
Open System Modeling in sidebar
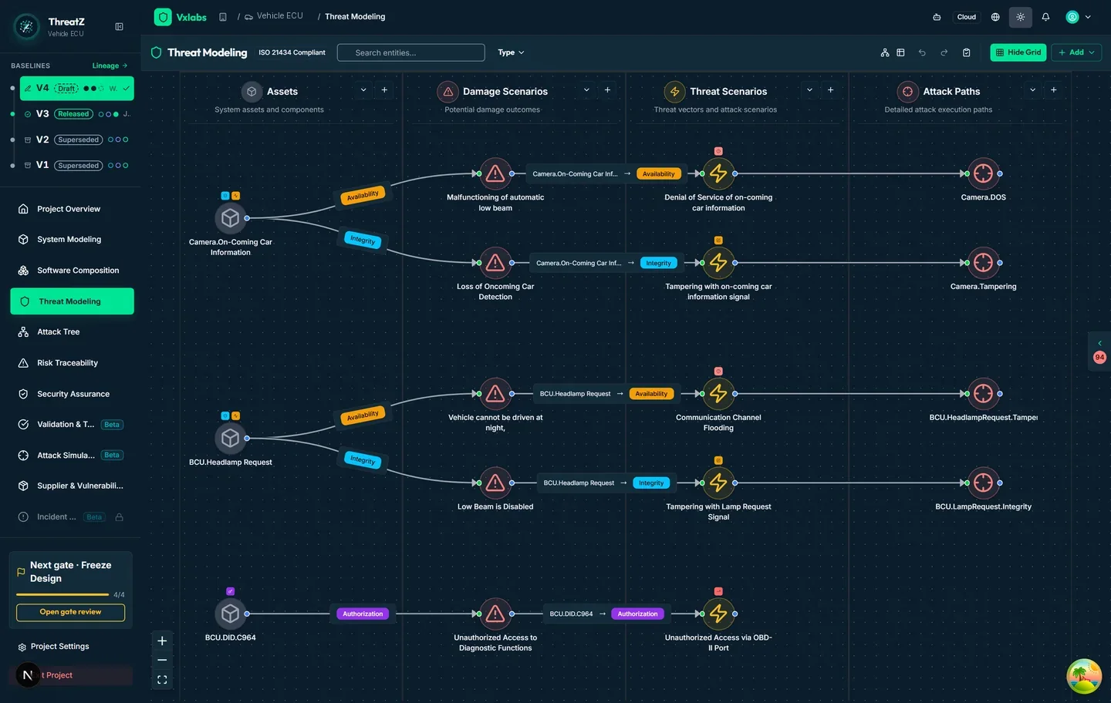[x=72, y=240]
